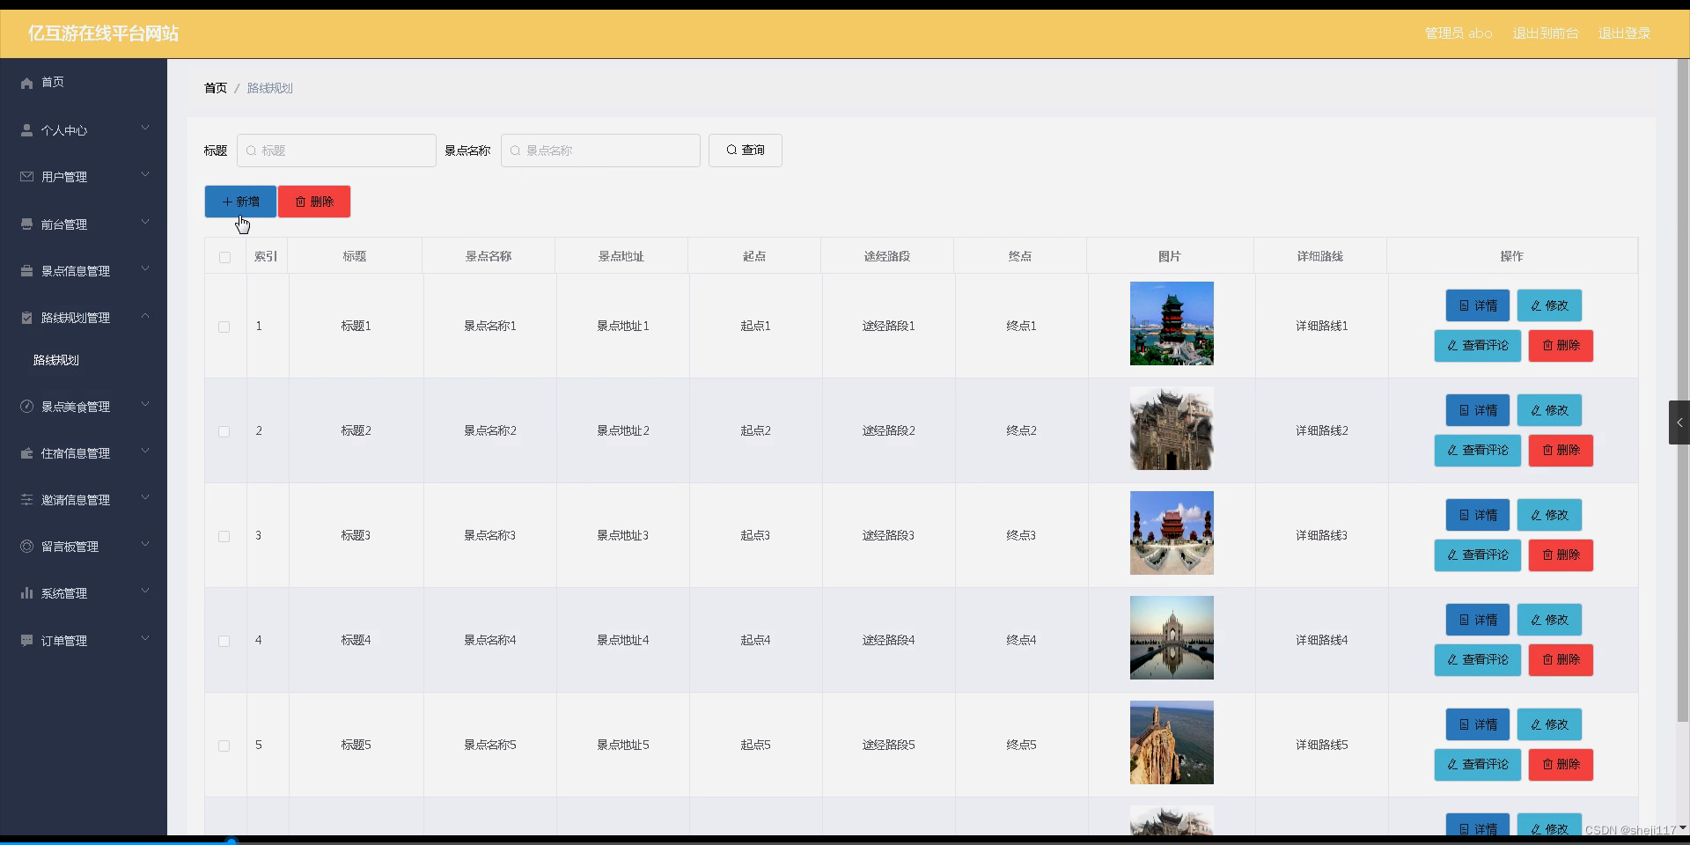The width and height of the screenshot is (1690, 845).
Task: Click the 留言板管理 sidebar icon
Action: (26, 547)
